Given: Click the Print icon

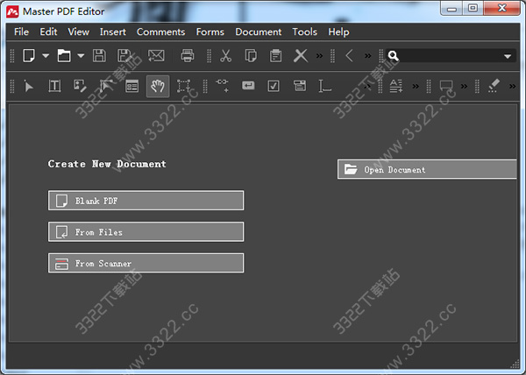Looking at the screenshot, I should (x=188, y=55).
